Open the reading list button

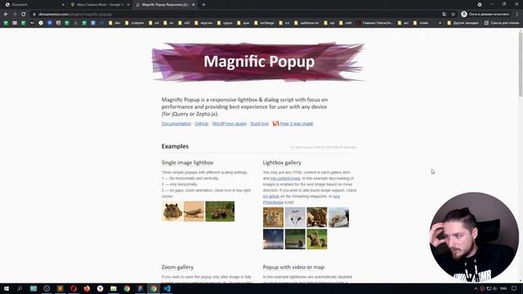501,23
